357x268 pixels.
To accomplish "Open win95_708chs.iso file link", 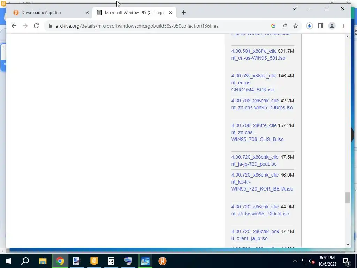I will coord(262,104).
